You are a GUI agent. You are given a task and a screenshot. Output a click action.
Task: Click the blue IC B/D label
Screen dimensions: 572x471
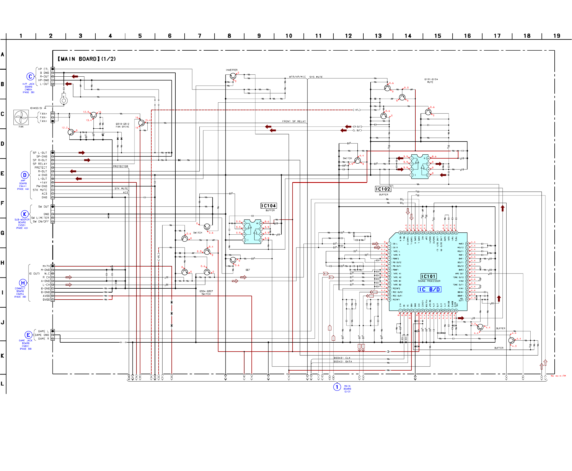(x=429, y=289)
